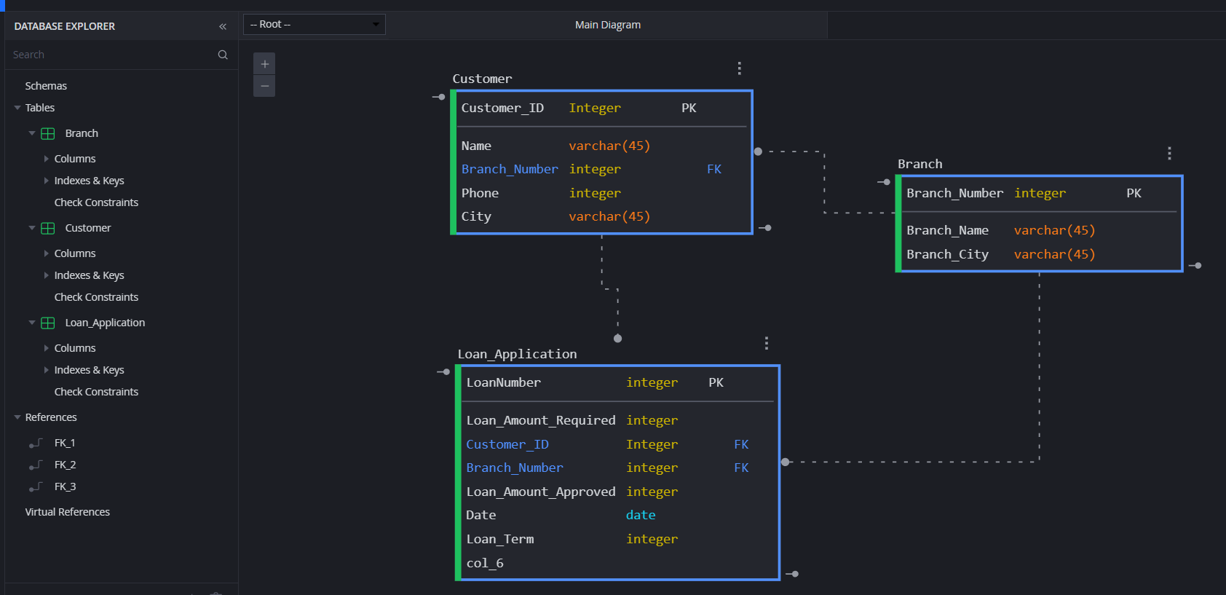
Task: Click the FK_2 reference icon
Action: [36, 465]
